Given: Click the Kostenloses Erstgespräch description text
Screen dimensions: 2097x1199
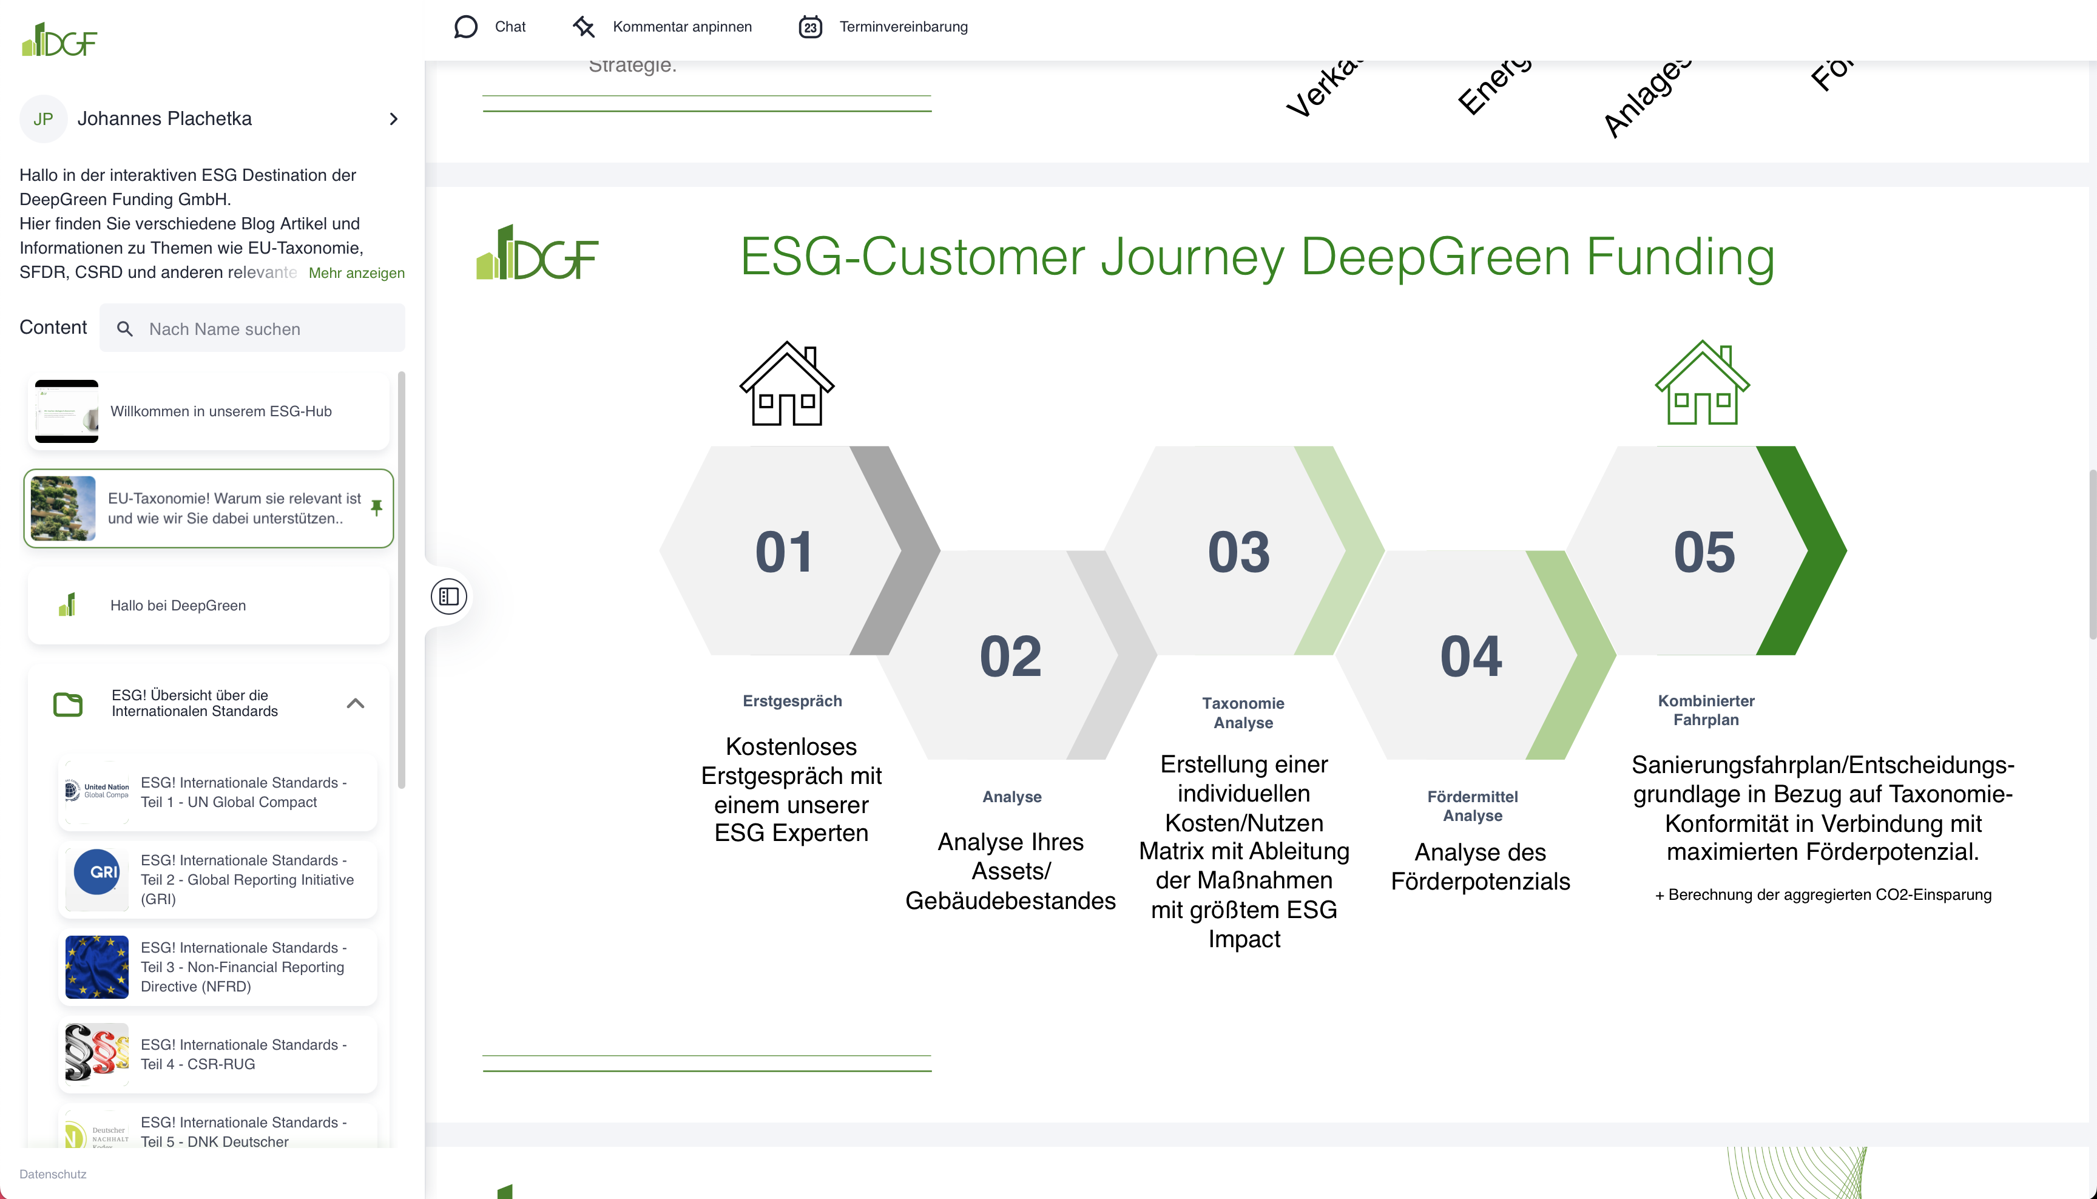Looking at the screenshot, I should click(x=791, y=790).
